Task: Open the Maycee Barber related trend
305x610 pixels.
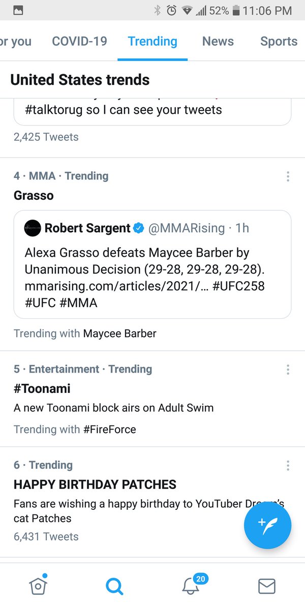Action: [119, 333]
